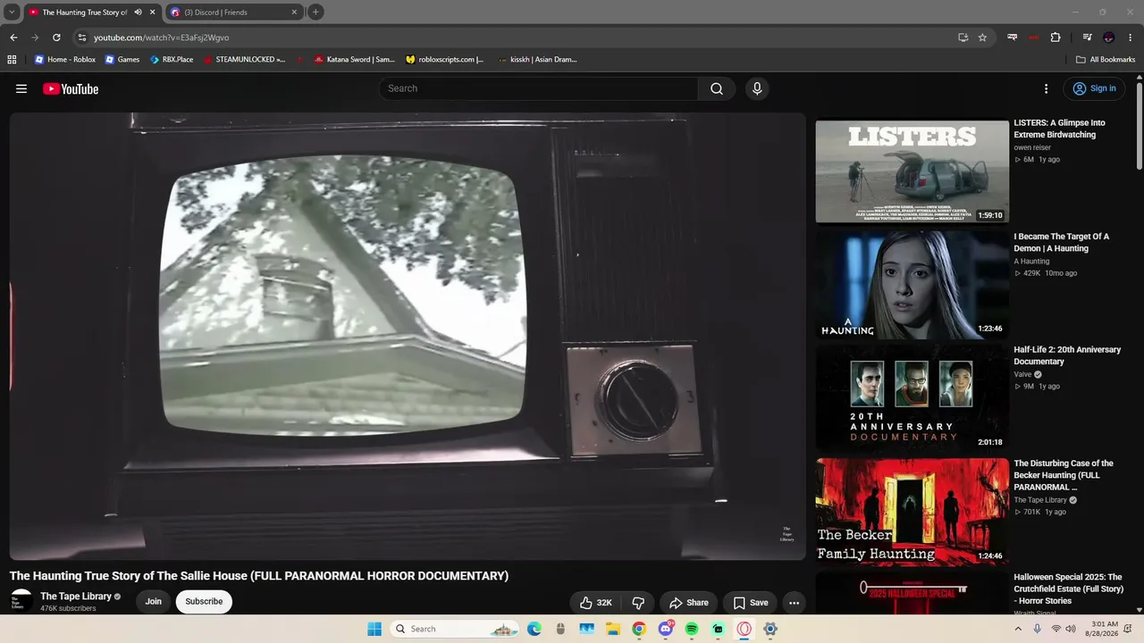The width and height of the screenshot is (1144, 643).
Task: Open Discord from taskbar
Action: coord(666,629)
